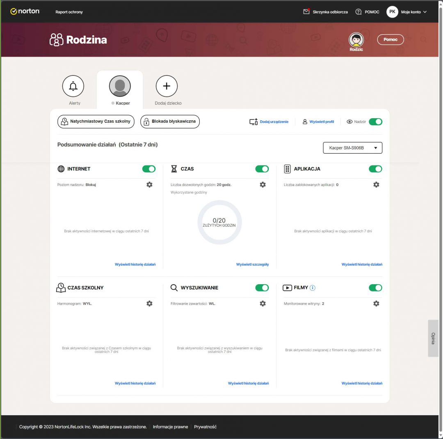Image resolution: width=443 pixels, height=439 pixels.
Task: Toggle the FILMY switch
Action: coord(375,287)
